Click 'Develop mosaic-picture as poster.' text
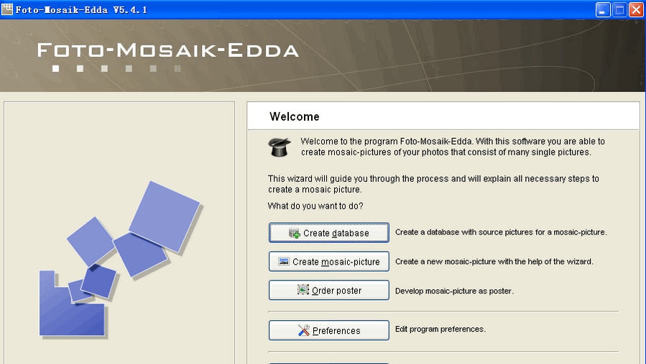Screen dimensions: 646x364 (454, 291)
